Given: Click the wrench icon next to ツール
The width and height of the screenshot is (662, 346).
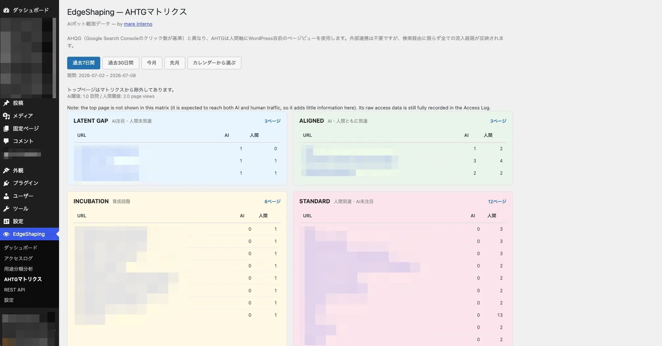Looking at the screenshot, I should [6, 209].
